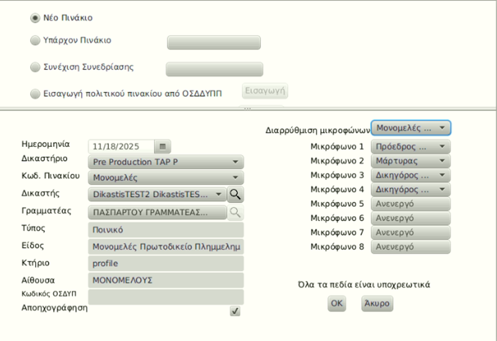Expand the Κωδ. Πινακίου dropdown
Viewport: 497px width, 341px height.
pos(165,177)
